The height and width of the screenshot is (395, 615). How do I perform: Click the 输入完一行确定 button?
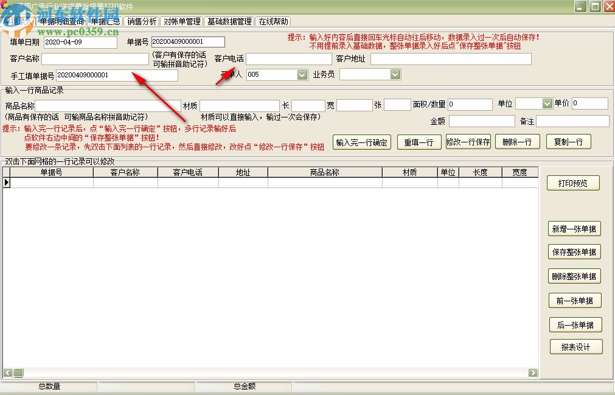coord(361,142)
